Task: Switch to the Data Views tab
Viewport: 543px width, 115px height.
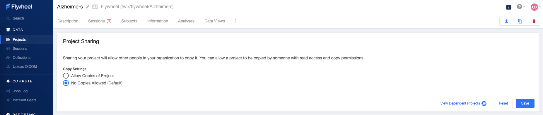Action: 215,21
